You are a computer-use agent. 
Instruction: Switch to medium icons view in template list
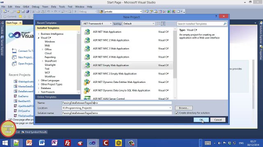click(163, 24)
